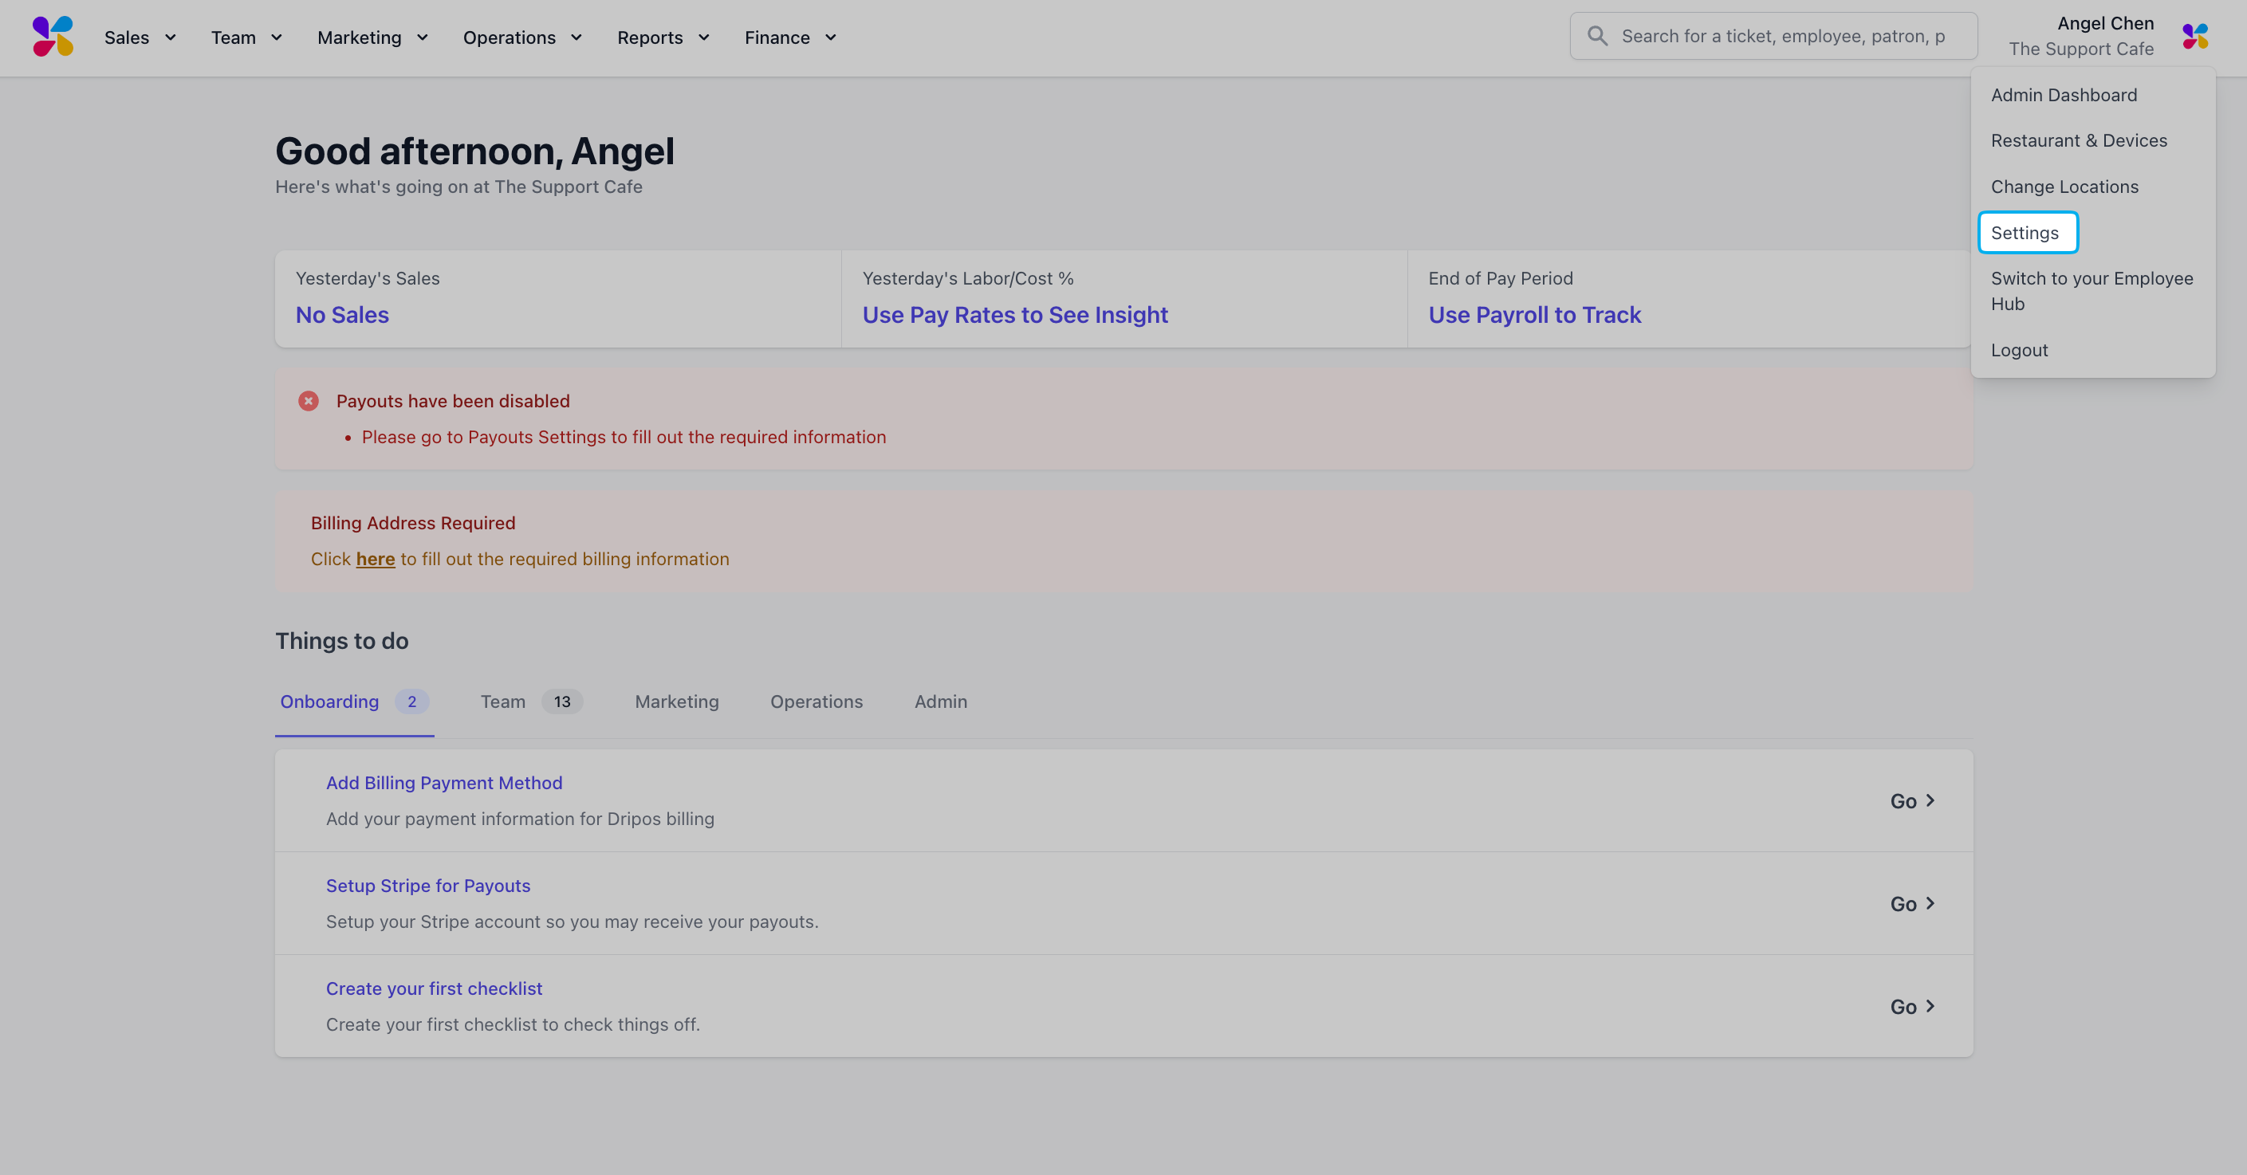Click the Dripos pinwheel logo in navbar
Screen dimensions: 2247x1175
[x=53, y=37]
